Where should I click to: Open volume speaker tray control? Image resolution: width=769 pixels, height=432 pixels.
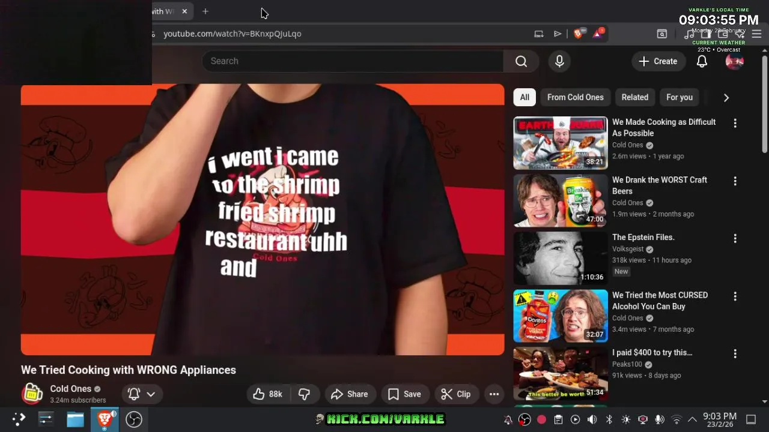[x=592, y=419]
